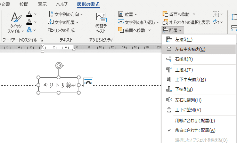Click 背面へ移動 button
Image resolution: width=237 pixels, height=143 pixels.
(176, 14)
